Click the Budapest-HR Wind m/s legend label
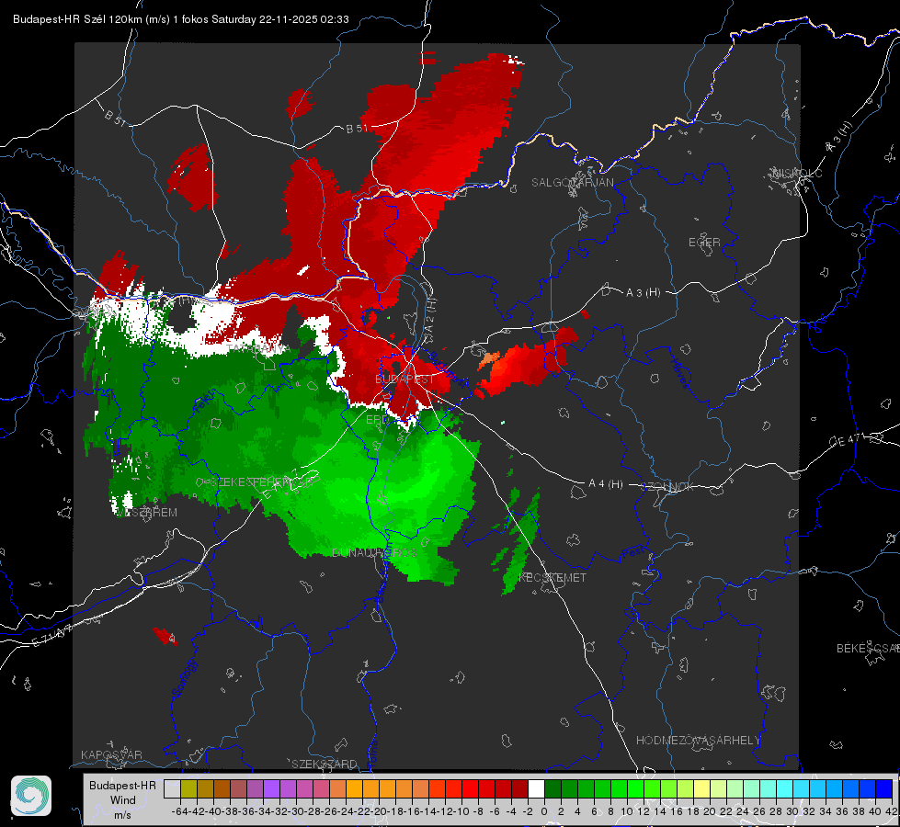Viewport: 900px width, 827px height. (122, 800)
